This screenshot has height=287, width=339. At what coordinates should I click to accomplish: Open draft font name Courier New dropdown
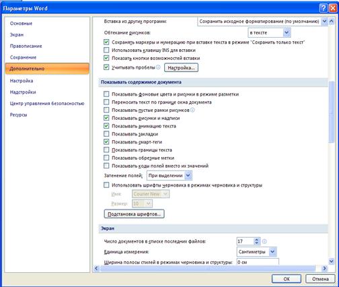(x=165, y=194)
